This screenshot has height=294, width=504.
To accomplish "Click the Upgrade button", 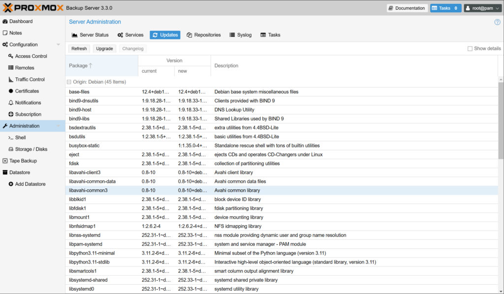I will click(104, 49).
